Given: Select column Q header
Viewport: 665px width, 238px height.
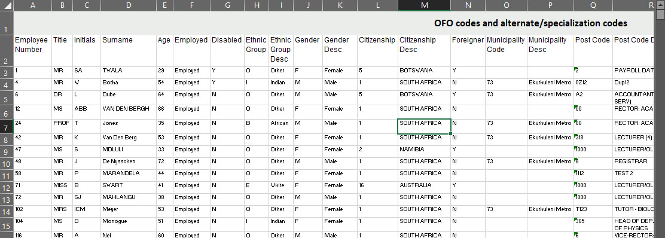Looking at the screenshot, I should click(x=593, y=5).
